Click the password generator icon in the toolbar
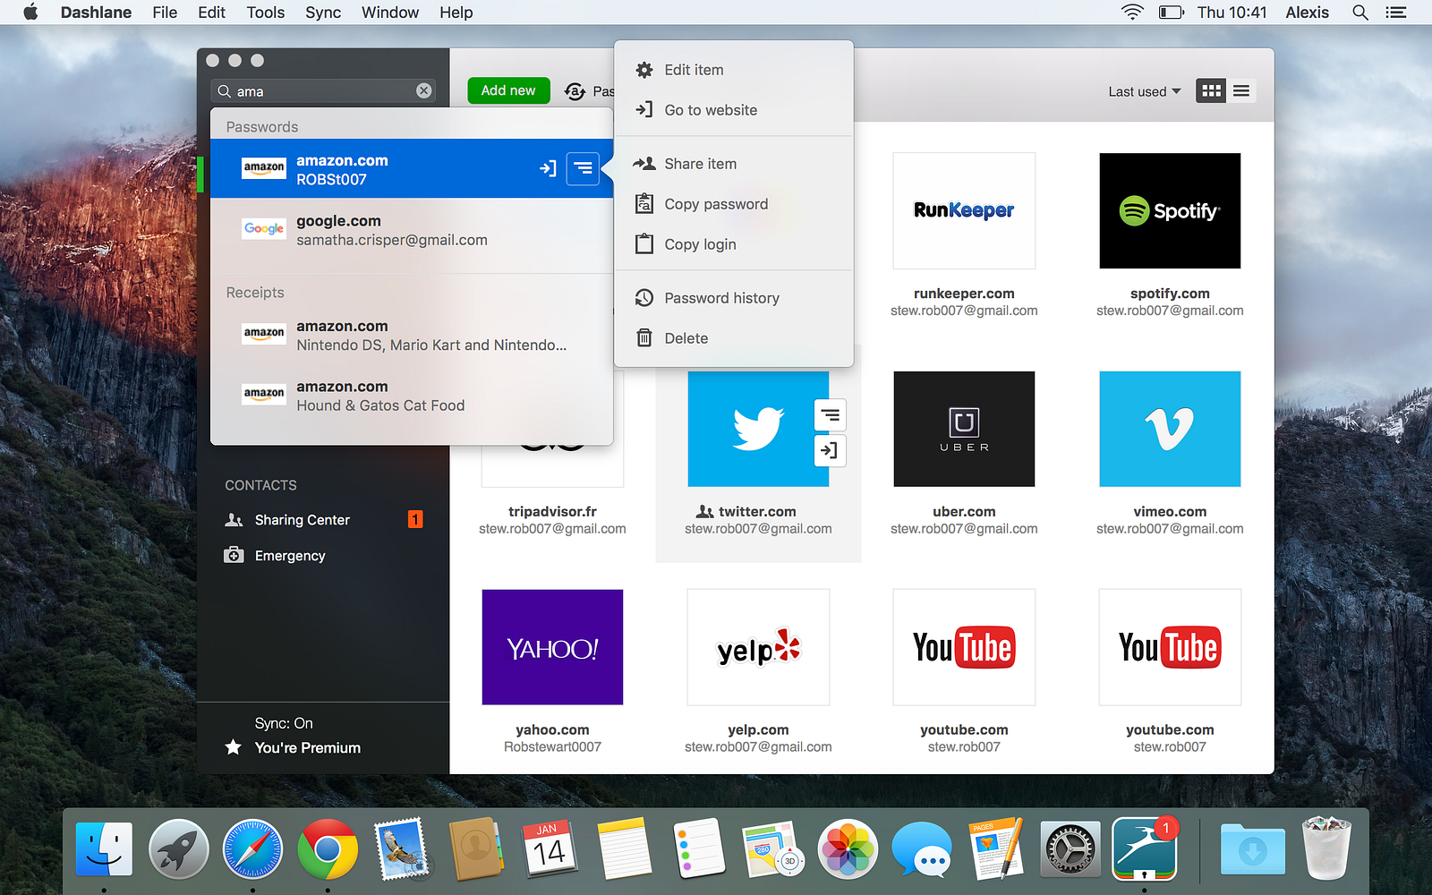This screenshot has height=895, width=1432. tap(575, 91)
